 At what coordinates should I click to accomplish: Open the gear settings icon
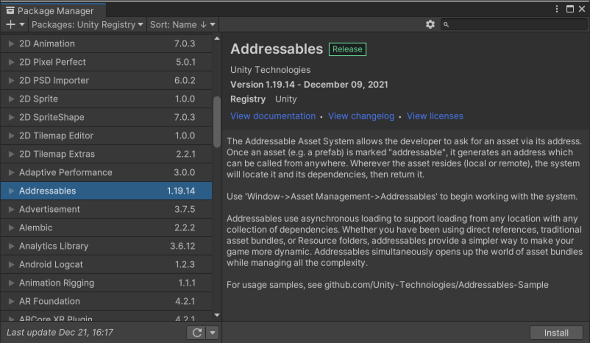(x=430, y=25)
